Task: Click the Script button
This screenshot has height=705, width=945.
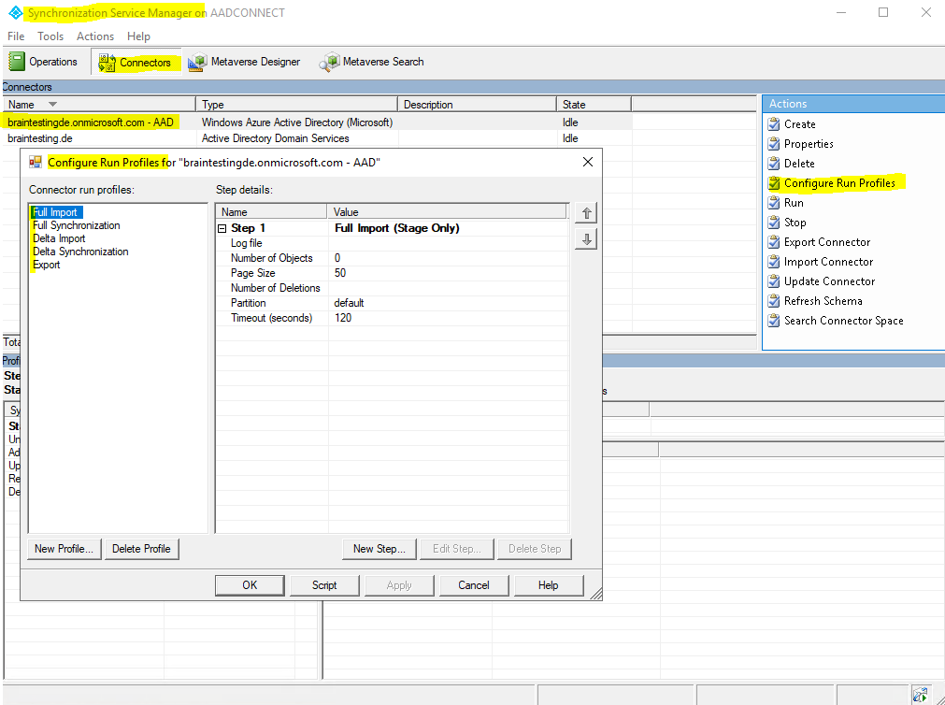Action: 324,585
